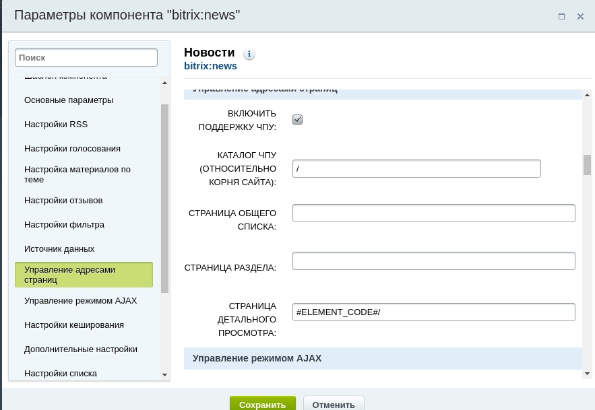595x410 pixels.
Task: Click sidebar scroll up arrow
Action: click(164, 83)
